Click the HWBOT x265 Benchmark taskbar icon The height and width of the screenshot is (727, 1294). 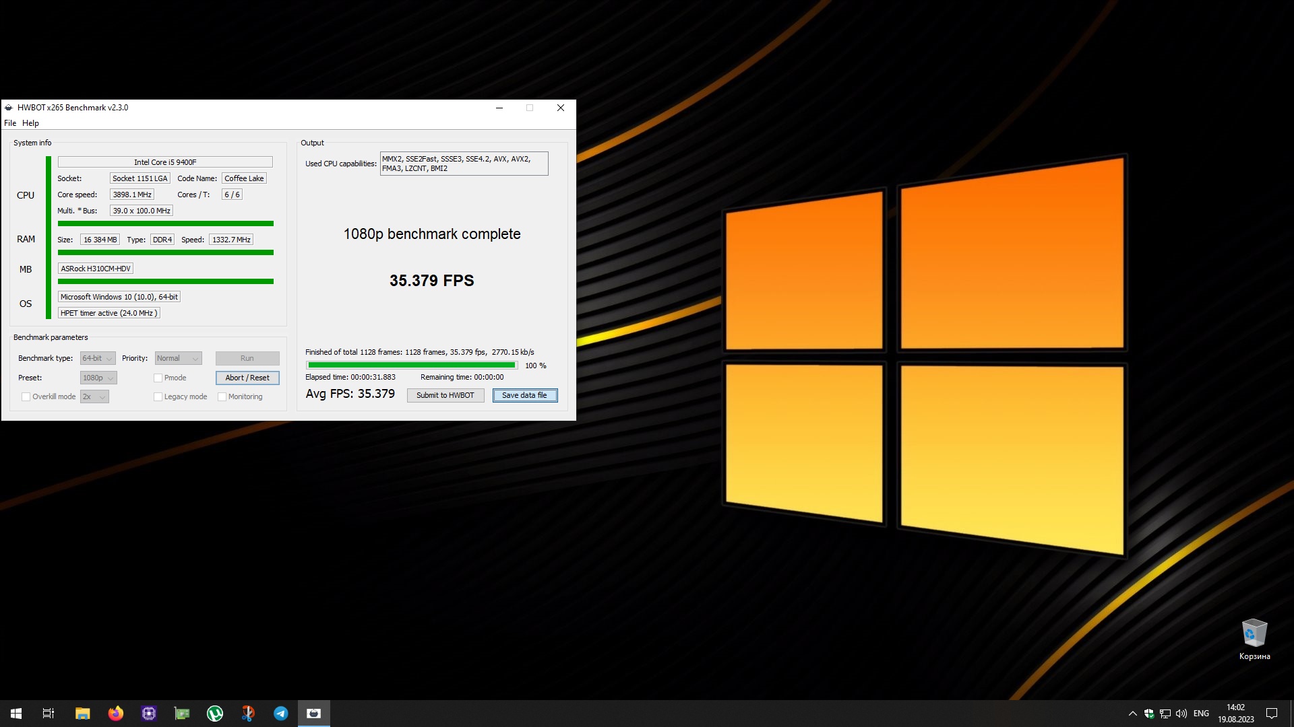coord(314,713)
